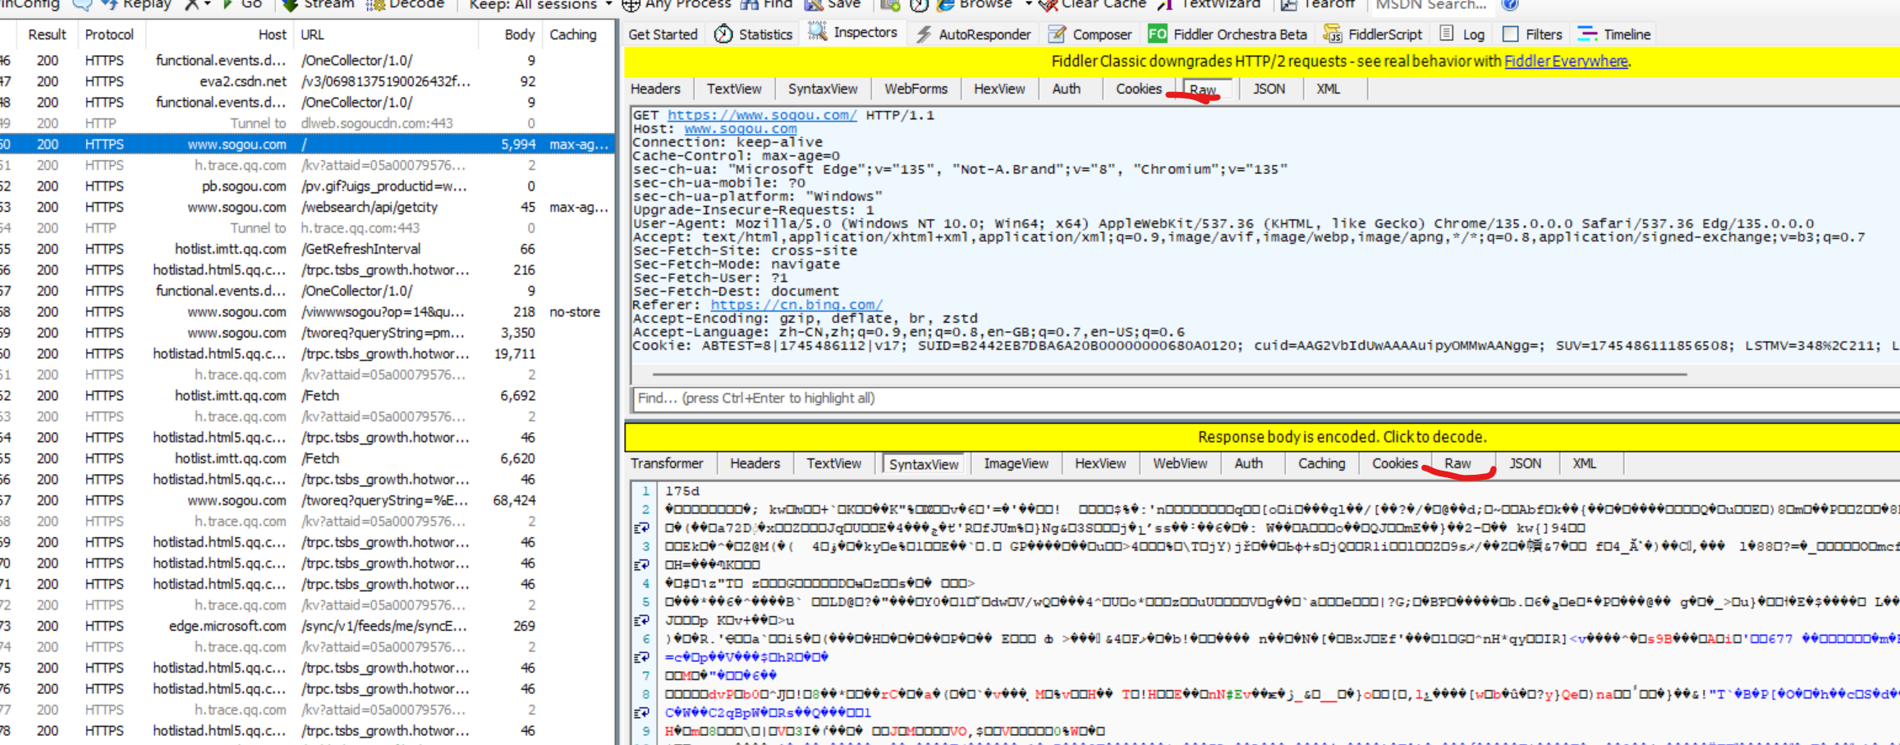Click the comment bubble icon in toolbar
The image size is (1900, 745).
(x=82, y=5)
